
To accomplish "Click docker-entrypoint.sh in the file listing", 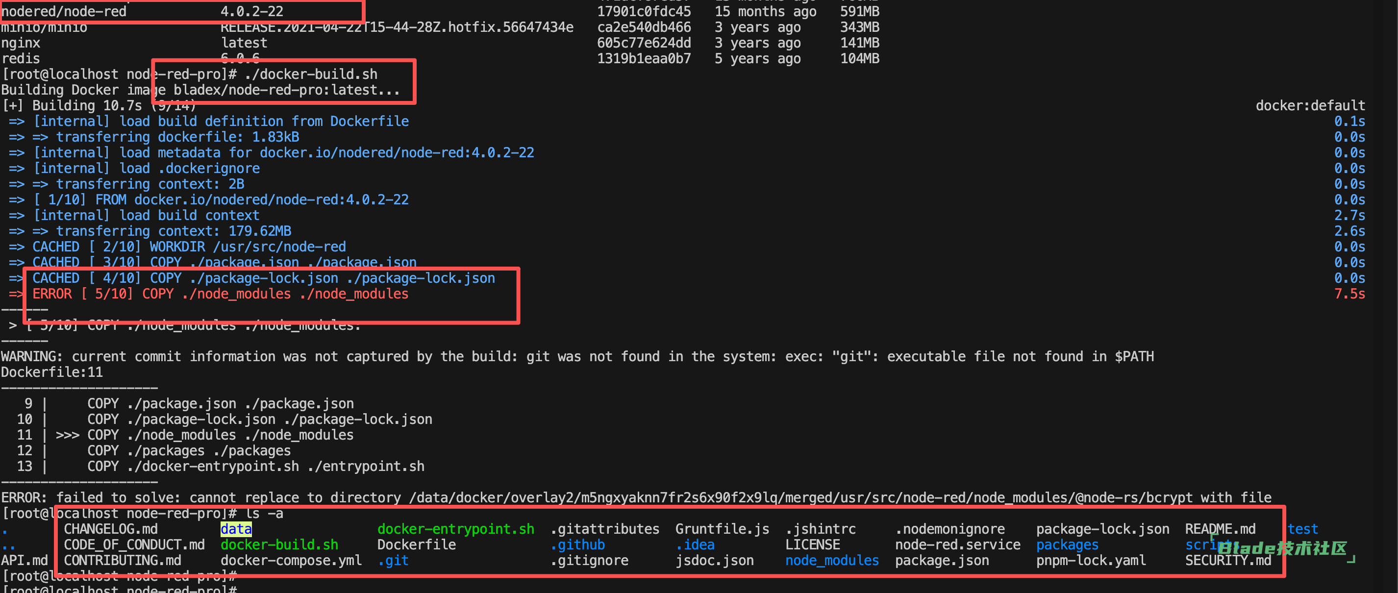I will [x=455, y=529].
